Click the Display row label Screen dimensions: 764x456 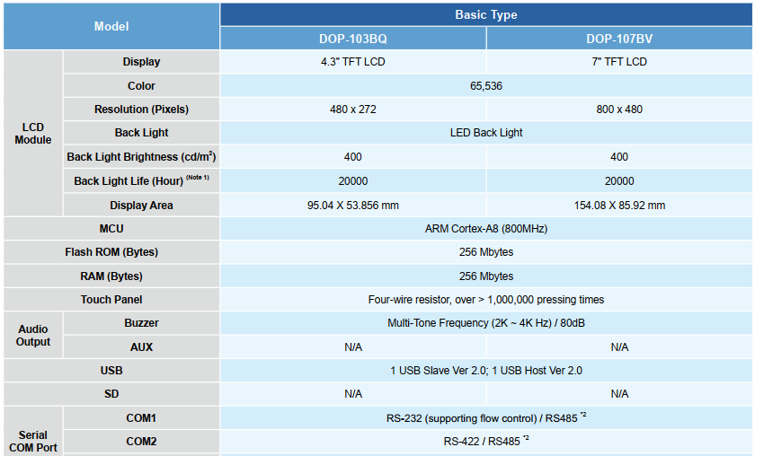point(141,62)
